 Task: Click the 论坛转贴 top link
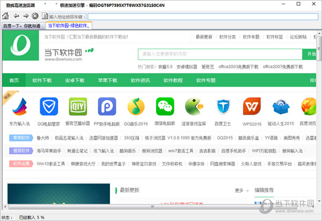(298, 37)
